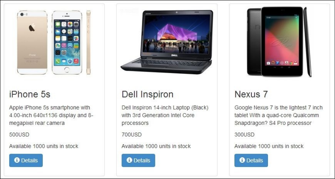This screenshot has height=179, width=335.
Task: Click the Dell laptop product image
Action: point(166,42)
